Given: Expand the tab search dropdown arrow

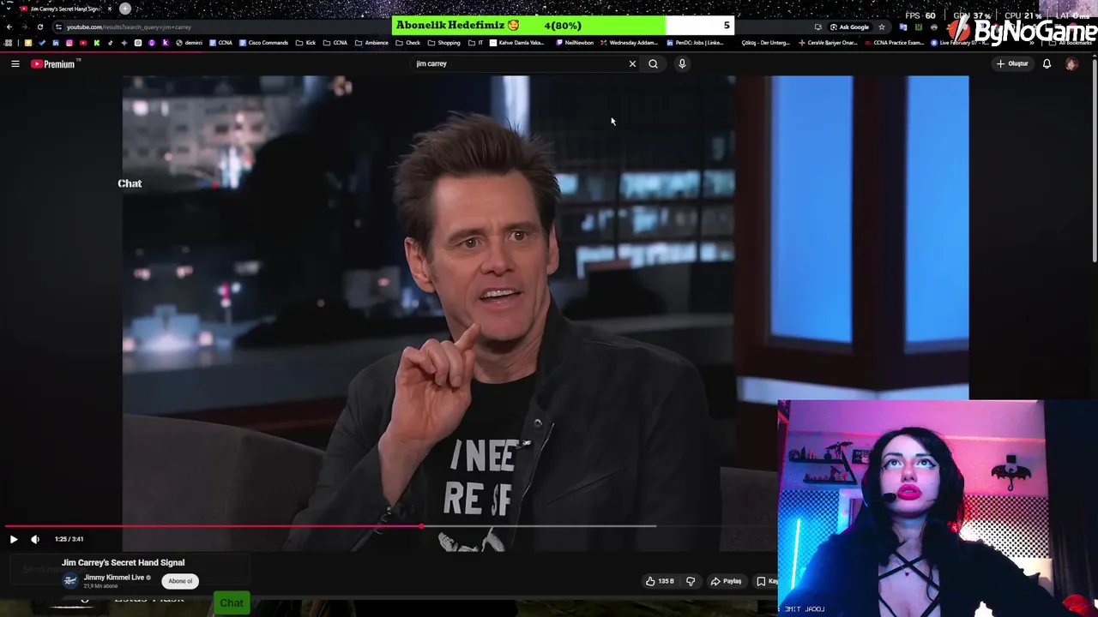Looking at the screenshot, I should [8, 9].
